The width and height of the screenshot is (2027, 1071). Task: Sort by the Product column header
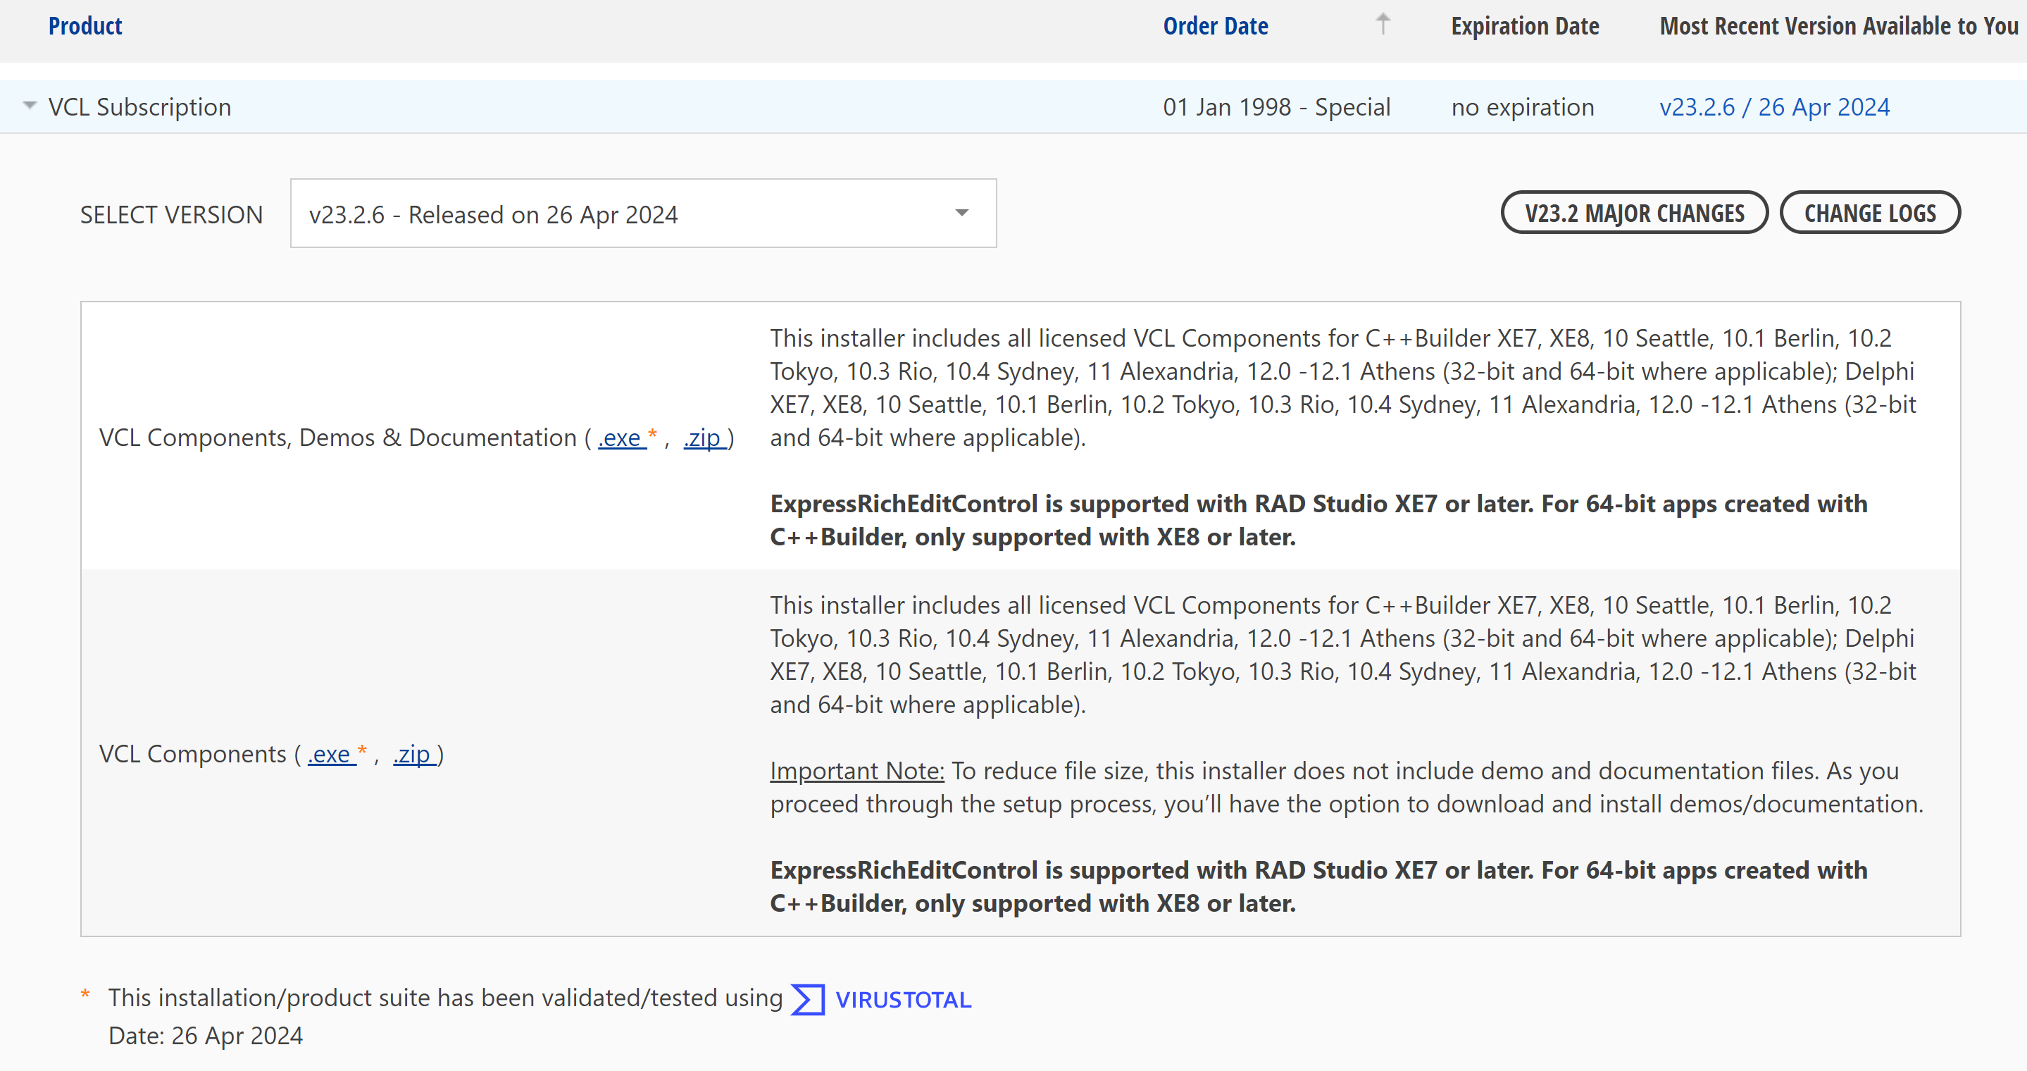tap(85, 26)
